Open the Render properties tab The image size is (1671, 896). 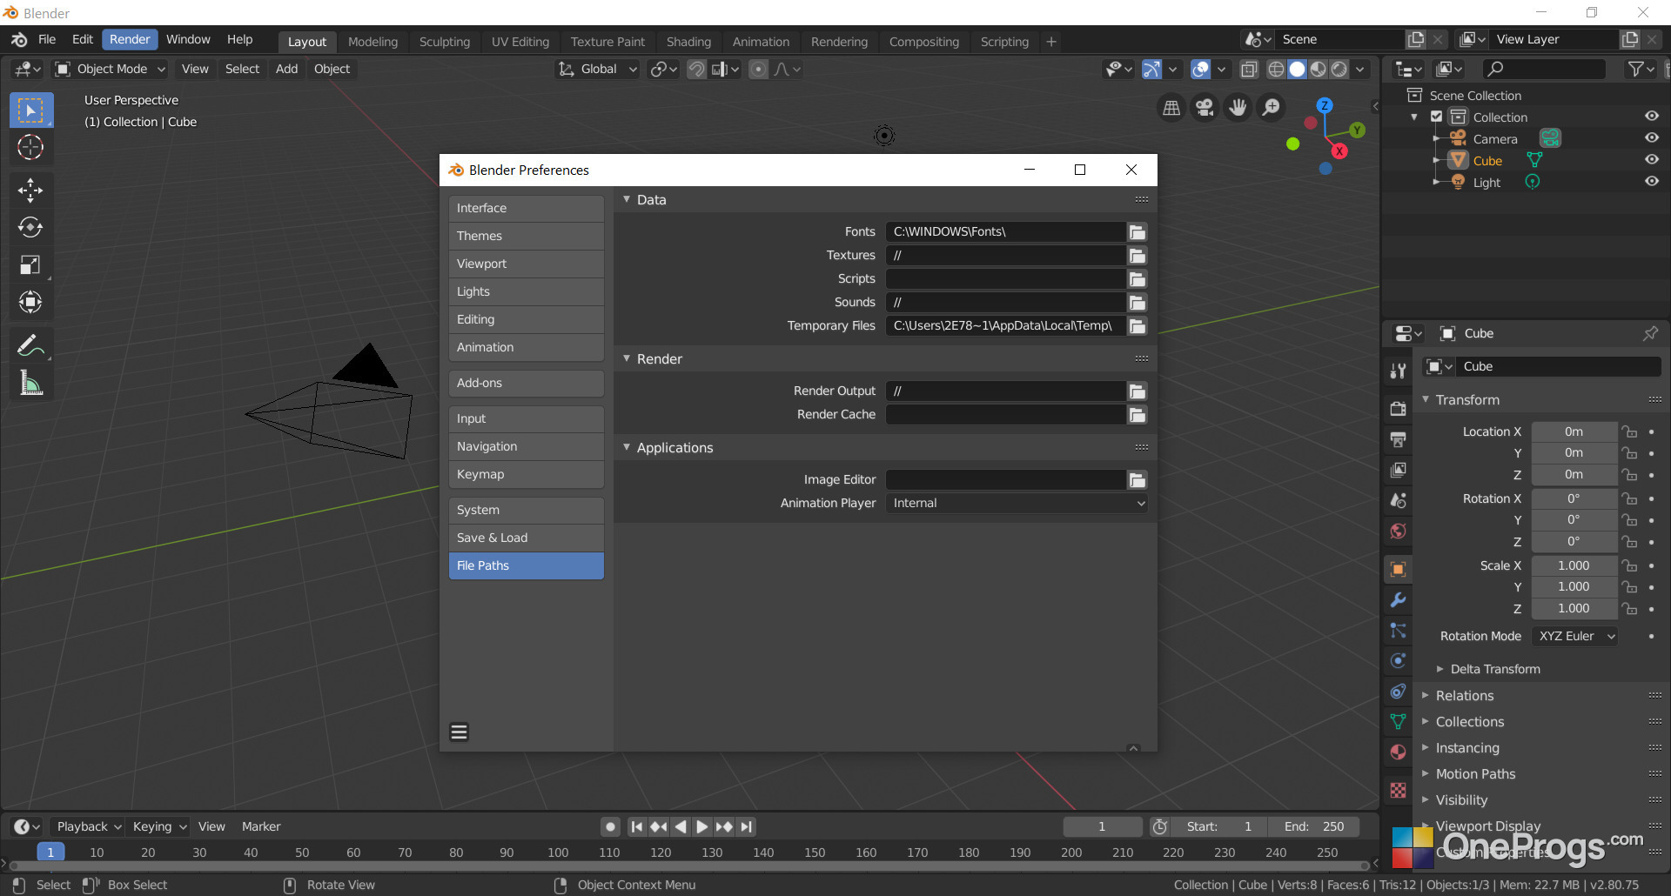coord(1398,409)
